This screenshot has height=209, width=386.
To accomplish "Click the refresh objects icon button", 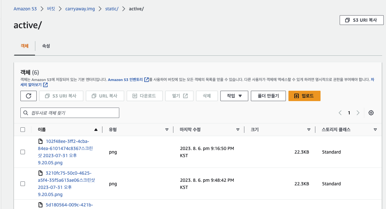I will [29, 96].
